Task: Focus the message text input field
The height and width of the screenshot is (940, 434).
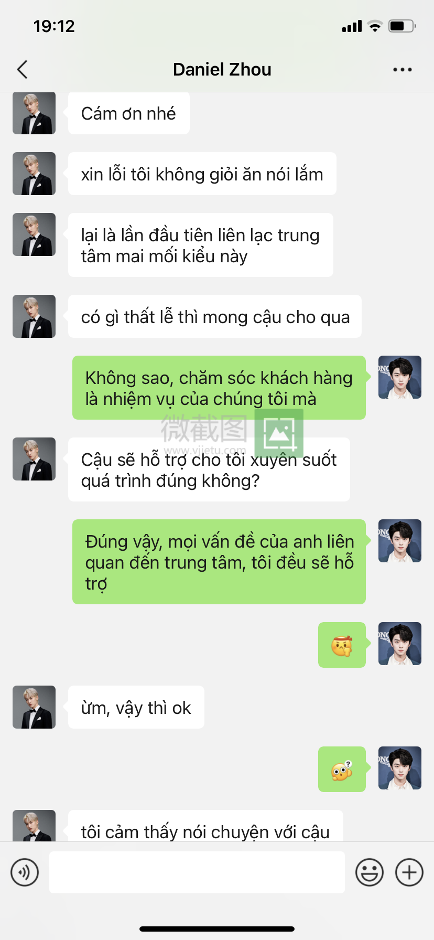Action: coord(197,872)
